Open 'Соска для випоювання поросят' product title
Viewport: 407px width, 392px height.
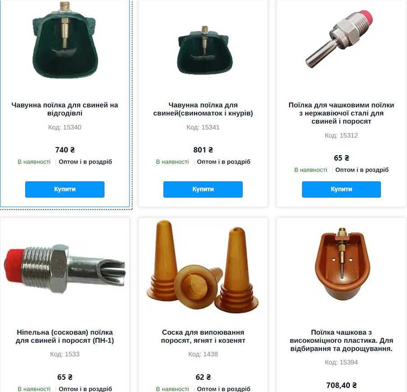[x=203, y=336]
